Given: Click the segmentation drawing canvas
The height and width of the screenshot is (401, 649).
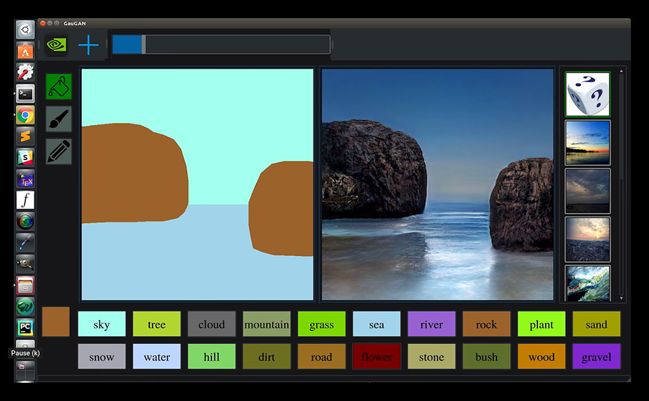Looking at the screenshot, I should [197, 185].
